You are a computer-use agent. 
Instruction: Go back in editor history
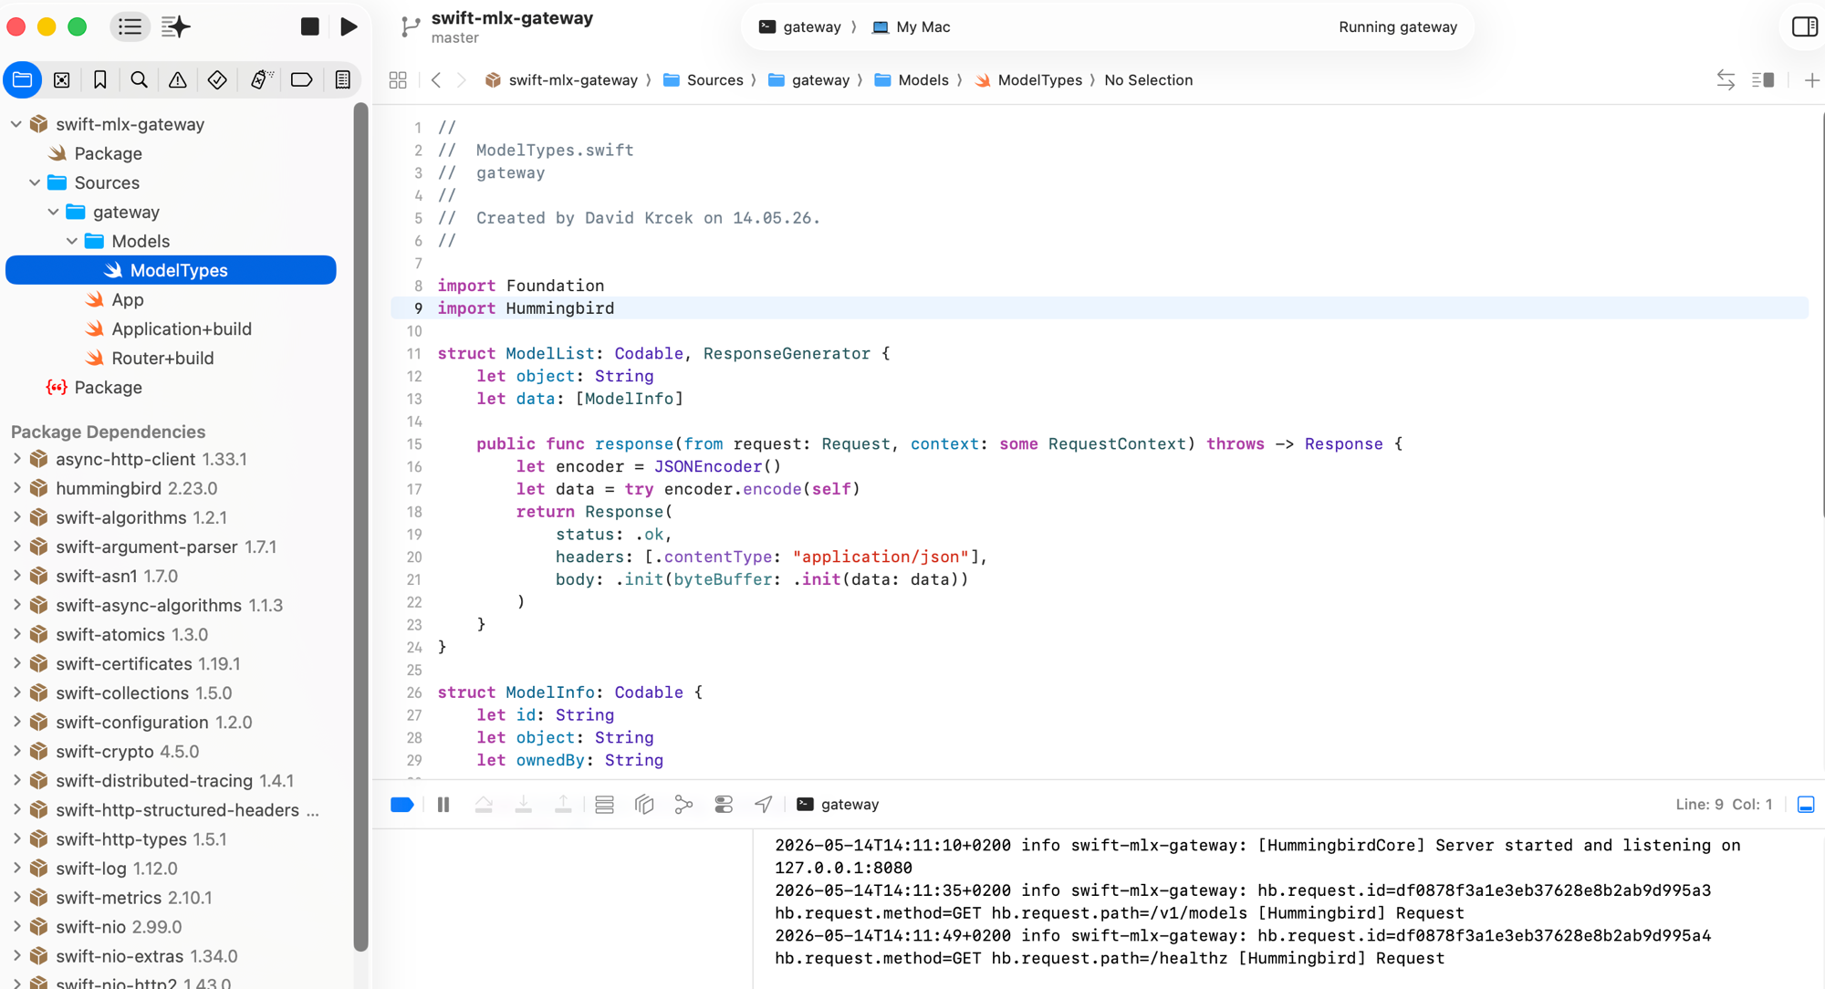pos(436,80)
